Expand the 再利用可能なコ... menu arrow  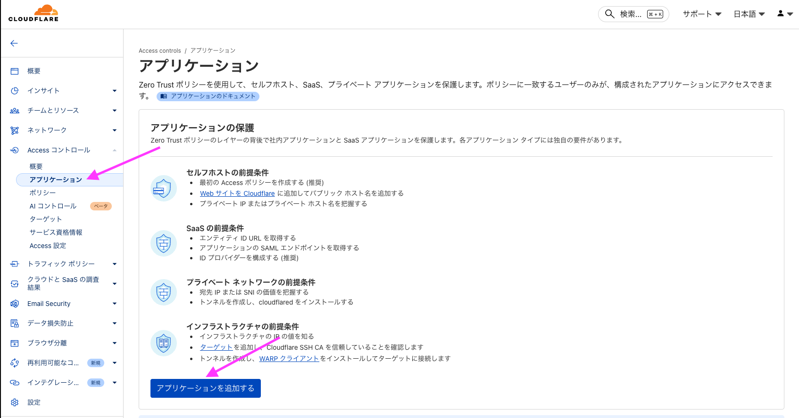115,363
